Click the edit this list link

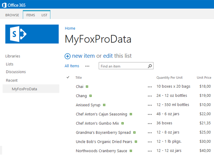point(108,56)
